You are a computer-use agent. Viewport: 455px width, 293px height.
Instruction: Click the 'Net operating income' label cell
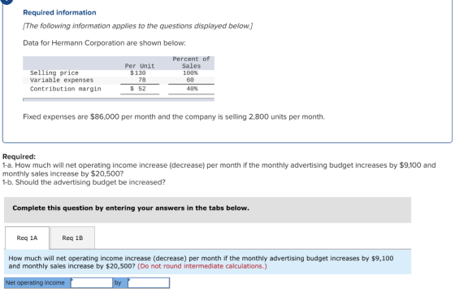tap(37, 282)
